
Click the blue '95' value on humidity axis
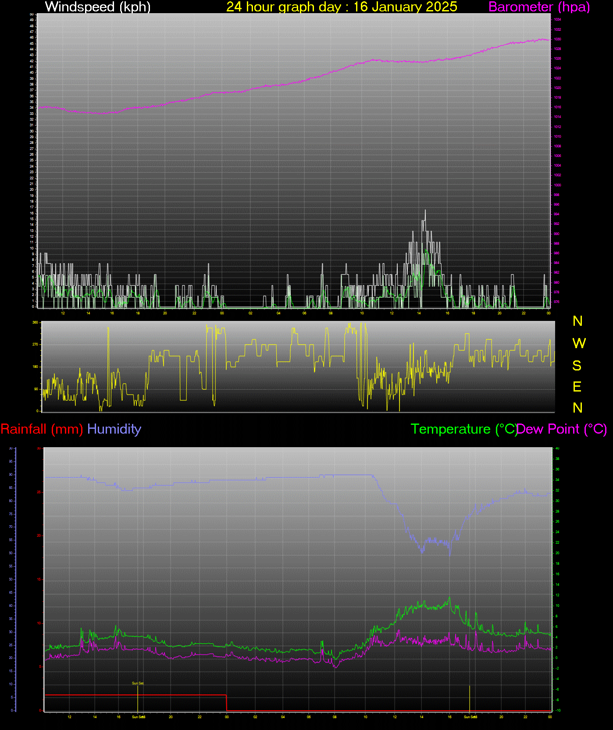click(11, 462)
